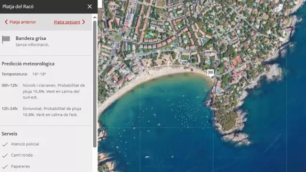306x172 pixels.
Task: Click the Bandera grisa status title
Action: 31,38
